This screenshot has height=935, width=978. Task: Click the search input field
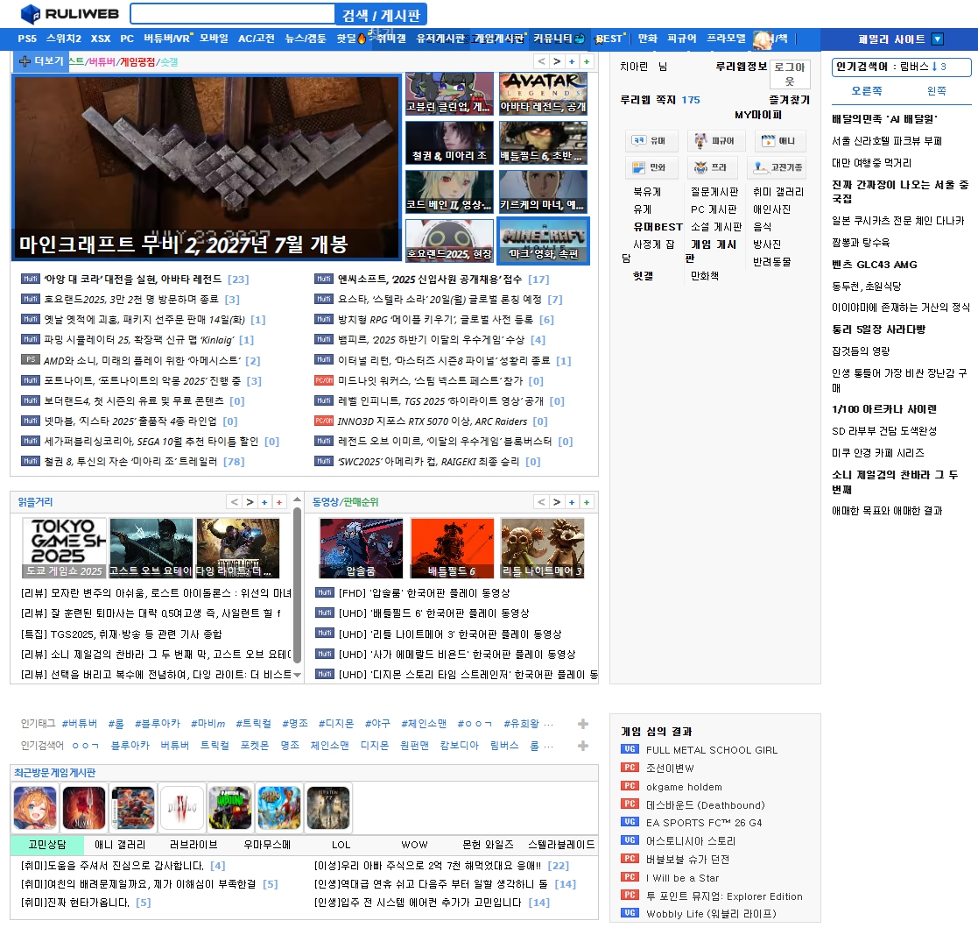pyautogui.click(x=233, y=14)
